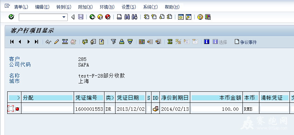Click the green Sigma total icon
The image size is (294, 135).
170,42
